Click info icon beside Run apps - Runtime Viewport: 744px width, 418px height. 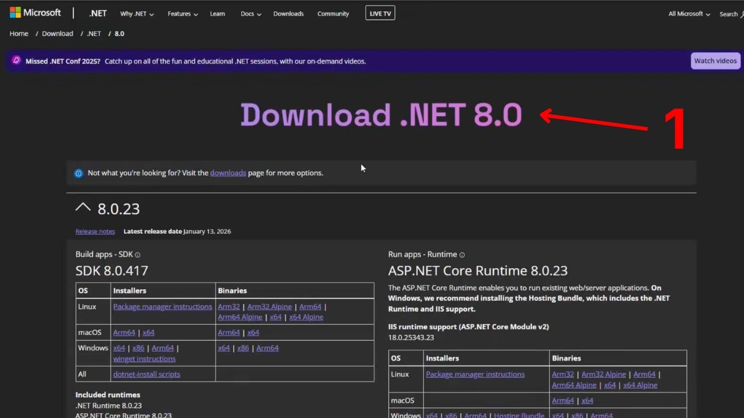(x=462, y=255)
